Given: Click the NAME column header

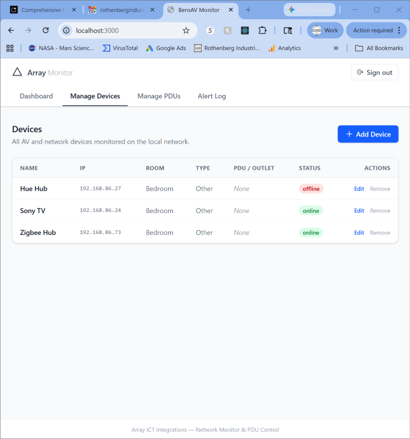Looking at the screenshot, I should (29, 168).
